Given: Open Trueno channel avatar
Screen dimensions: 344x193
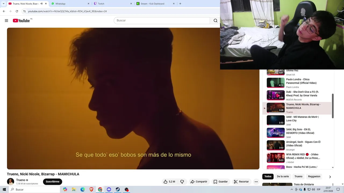Looking at the screenshot, I should 10,181.
